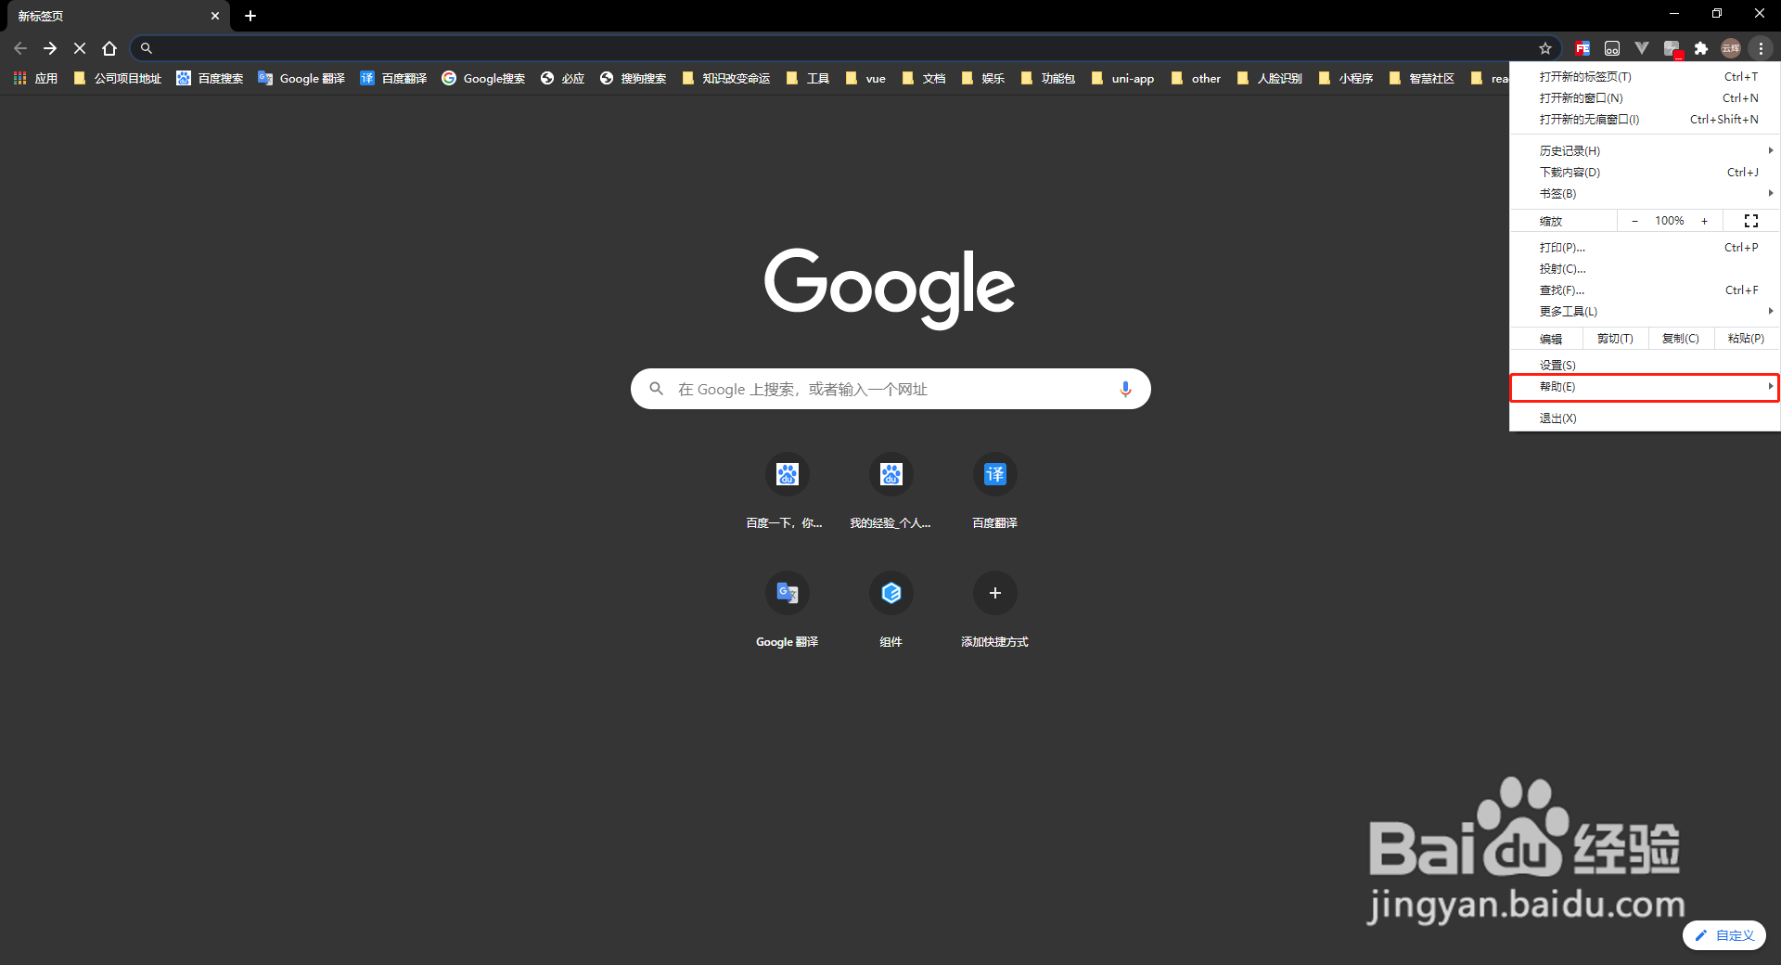This screenshot has width=1781, height=965.
Task: Click 粘贴 in the edit row
Action: (1746, 339)
